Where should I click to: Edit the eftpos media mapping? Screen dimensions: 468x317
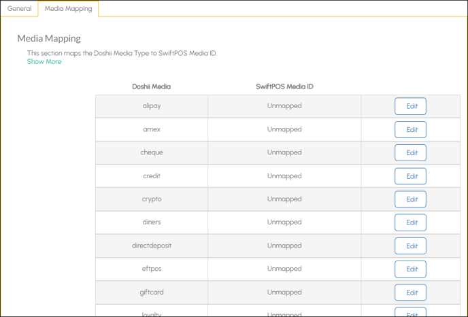coord(410,269)
